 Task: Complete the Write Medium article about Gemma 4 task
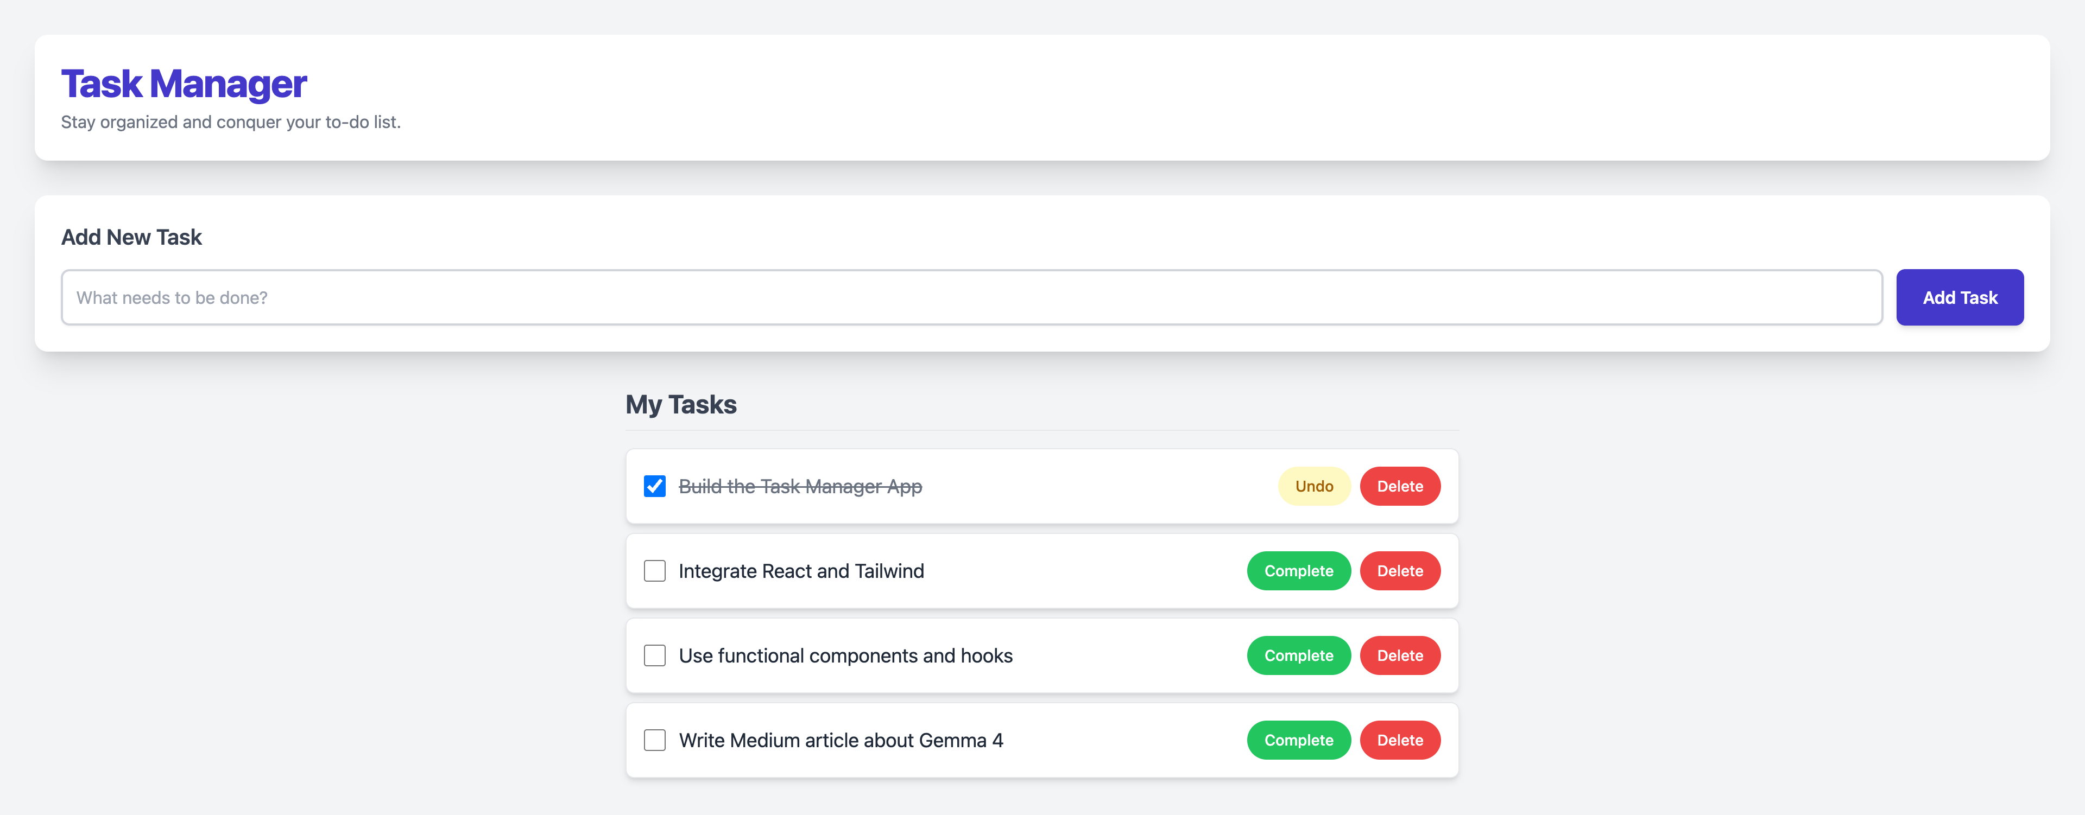1298,740
